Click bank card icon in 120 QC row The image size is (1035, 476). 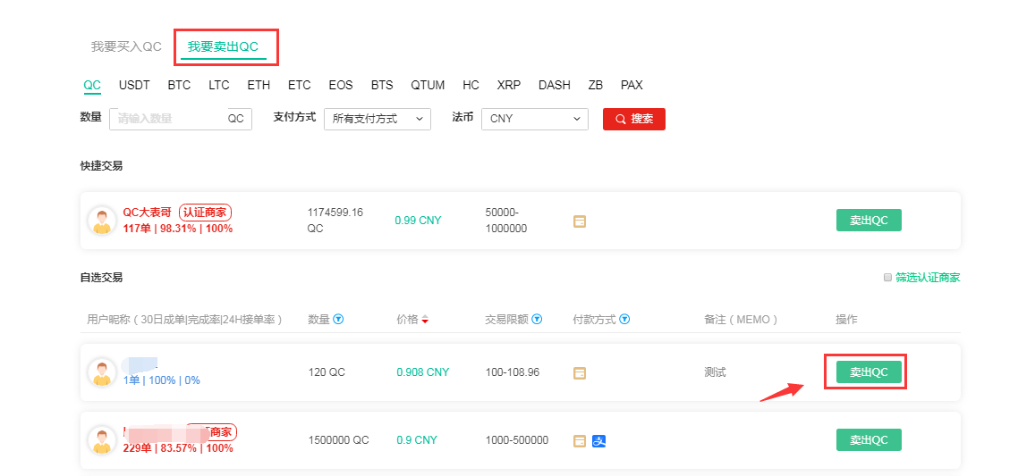pos(580,372)
